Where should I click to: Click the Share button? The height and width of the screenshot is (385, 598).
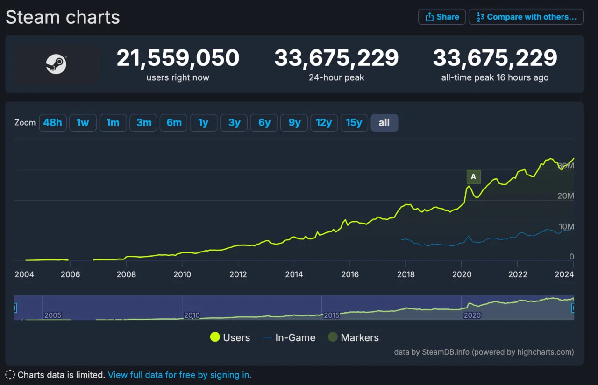click(441, 17)
